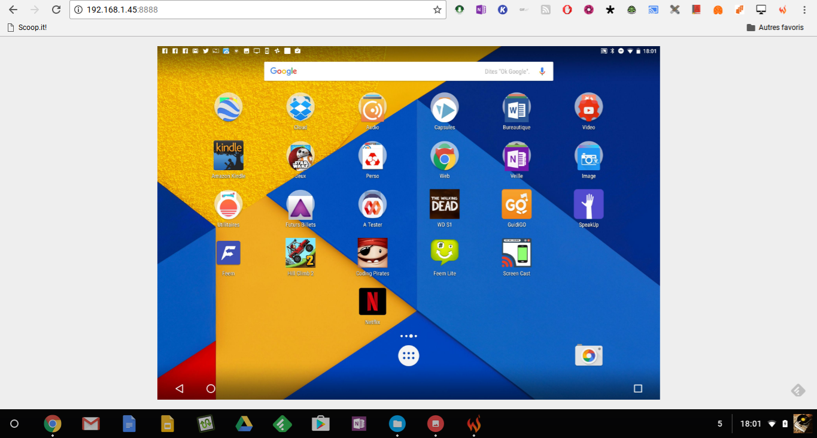Open Feedly from the shelf
The image size is (817, 438).
(x=281, y=424)
